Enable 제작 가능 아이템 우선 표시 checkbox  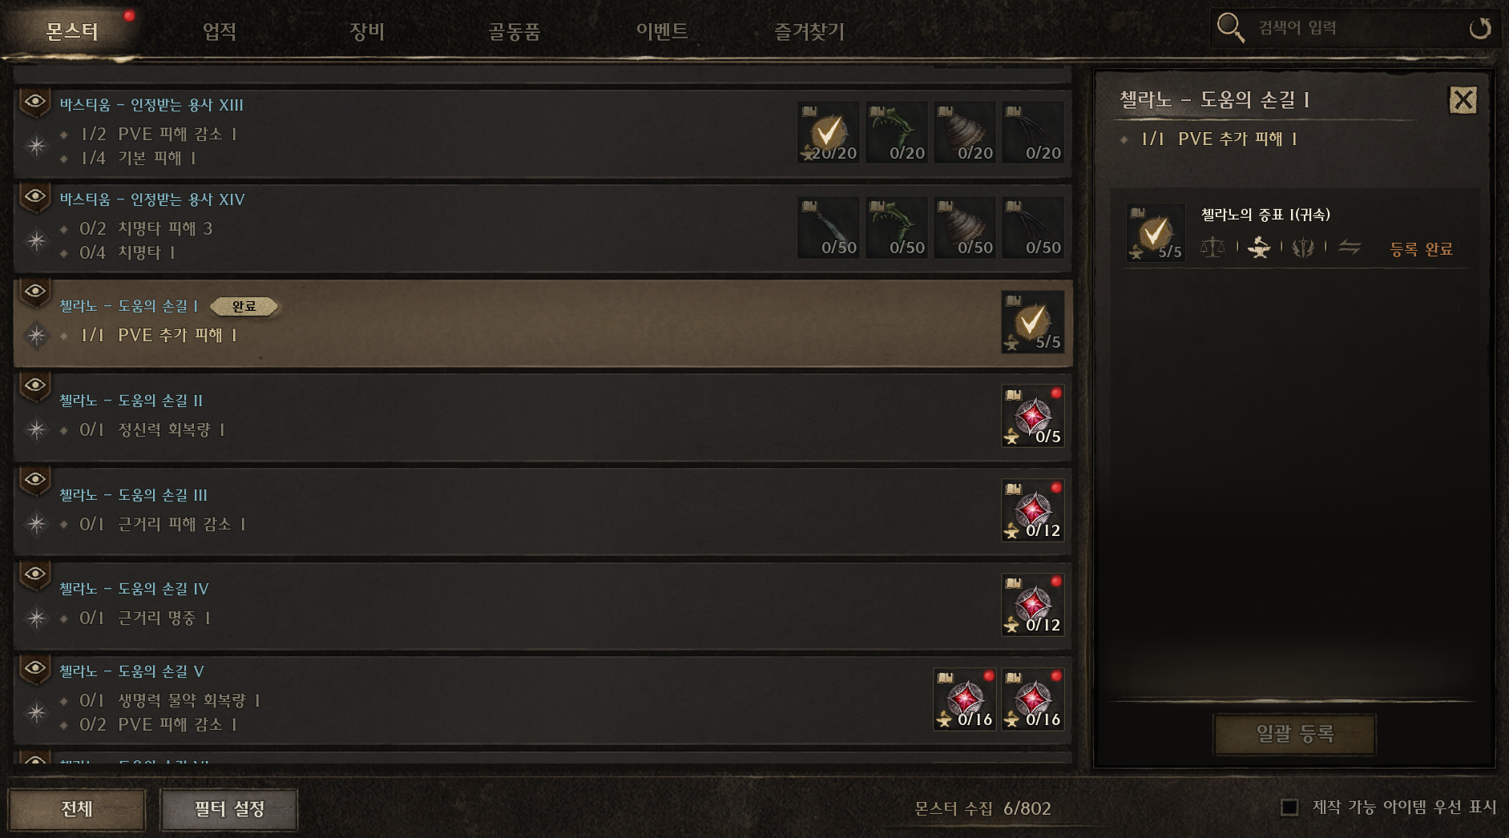coord(1289,807)
